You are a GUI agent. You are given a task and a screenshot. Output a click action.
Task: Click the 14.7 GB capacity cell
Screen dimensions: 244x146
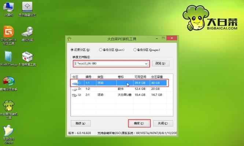point(156,95)
